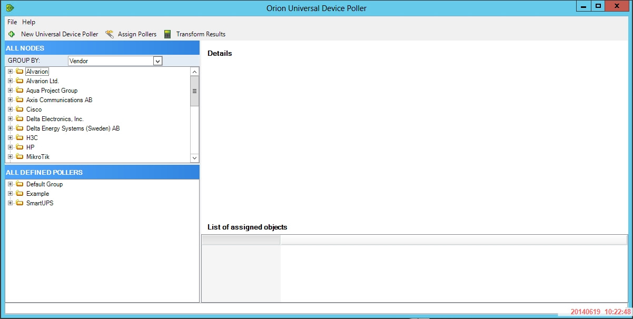Select the Example poller group label

[37, 194]
